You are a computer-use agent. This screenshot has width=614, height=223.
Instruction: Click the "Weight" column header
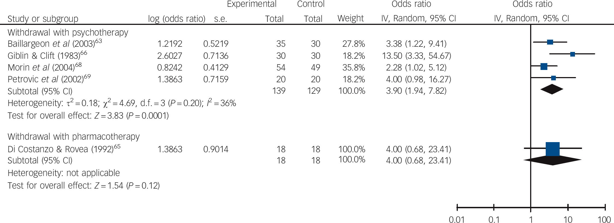(x=350, y=18)
